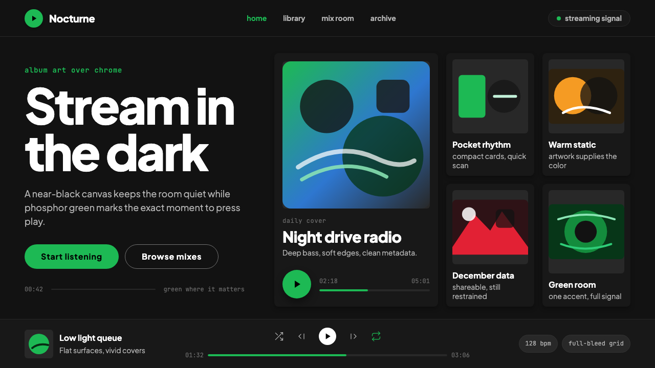Seek on the Night drive radio progress bar
The image size is (655, 368).
pos(375,290)
